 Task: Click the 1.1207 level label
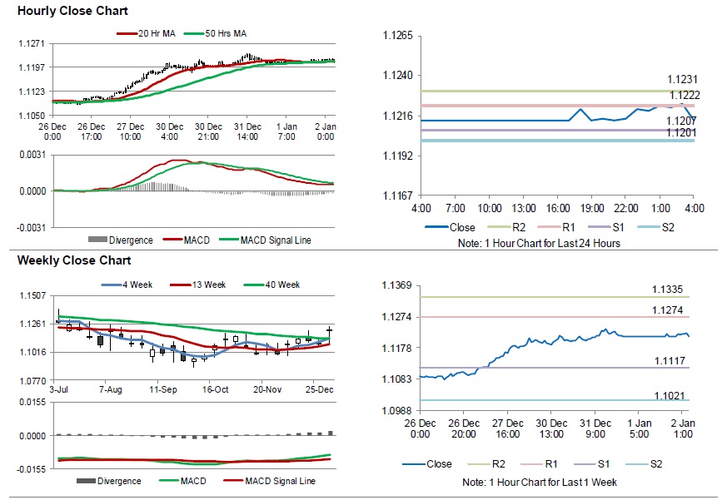tap(681, 121)
